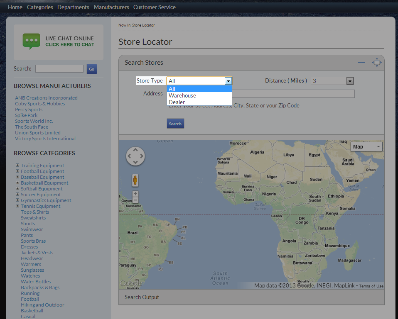The height and width of the screenshot is (319, 398).
Task: Open the Categories menu
Action: point(40,7)
